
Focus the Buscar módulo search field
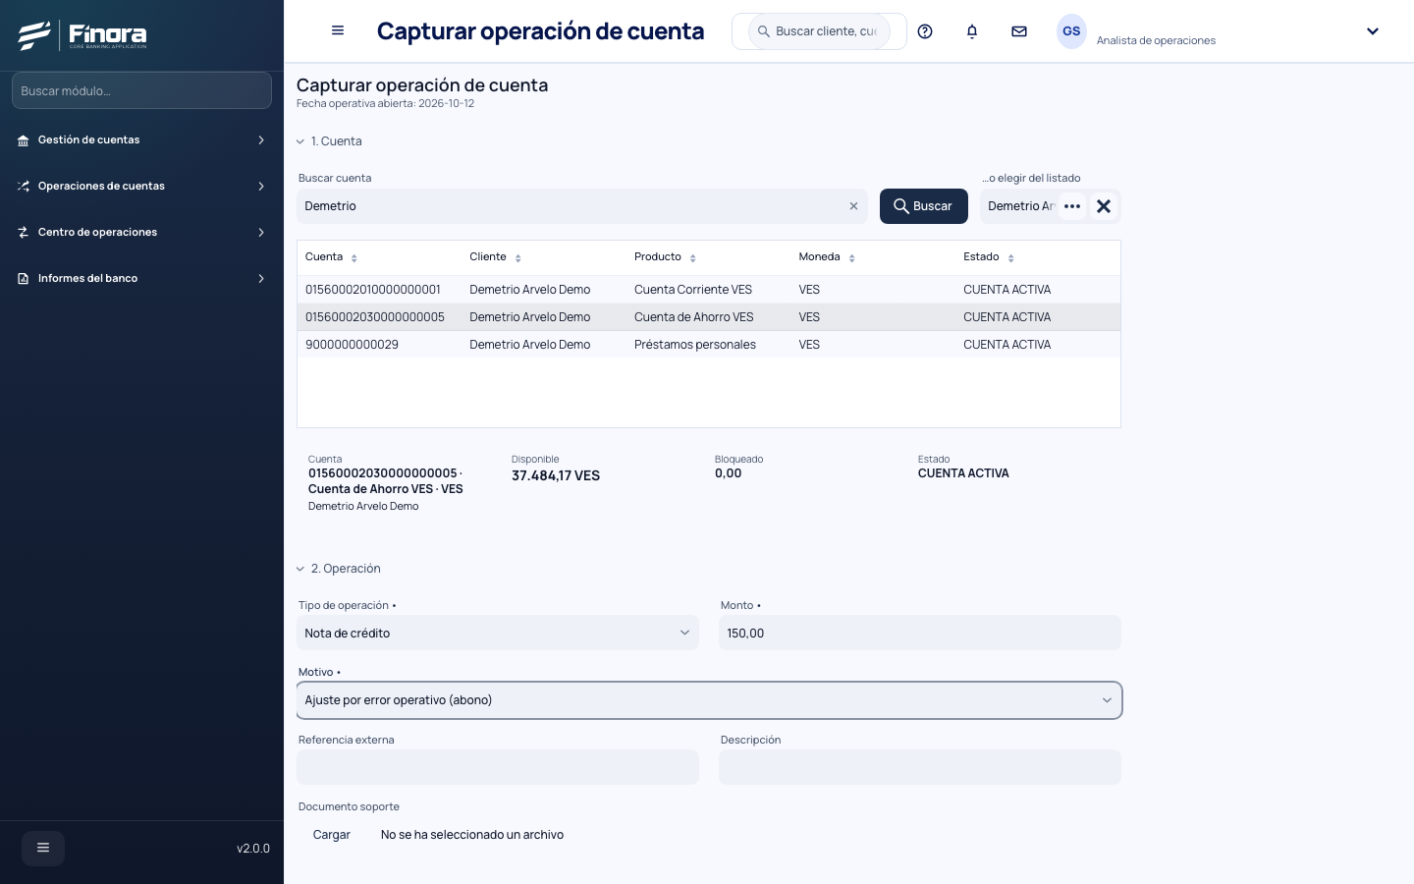click(x=141, y=90)
